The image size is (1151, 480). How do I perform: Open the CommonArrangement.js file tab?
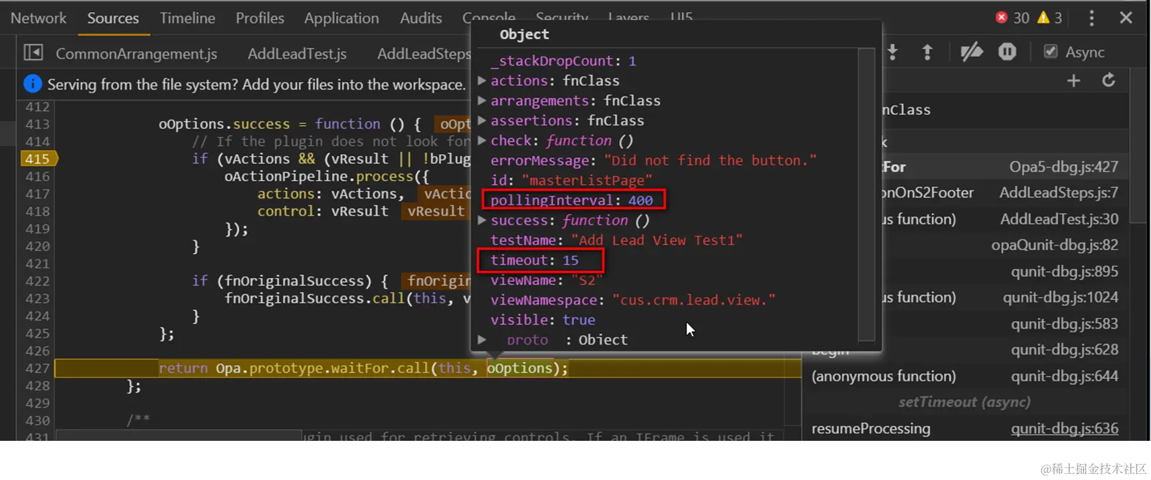(136, 54)
